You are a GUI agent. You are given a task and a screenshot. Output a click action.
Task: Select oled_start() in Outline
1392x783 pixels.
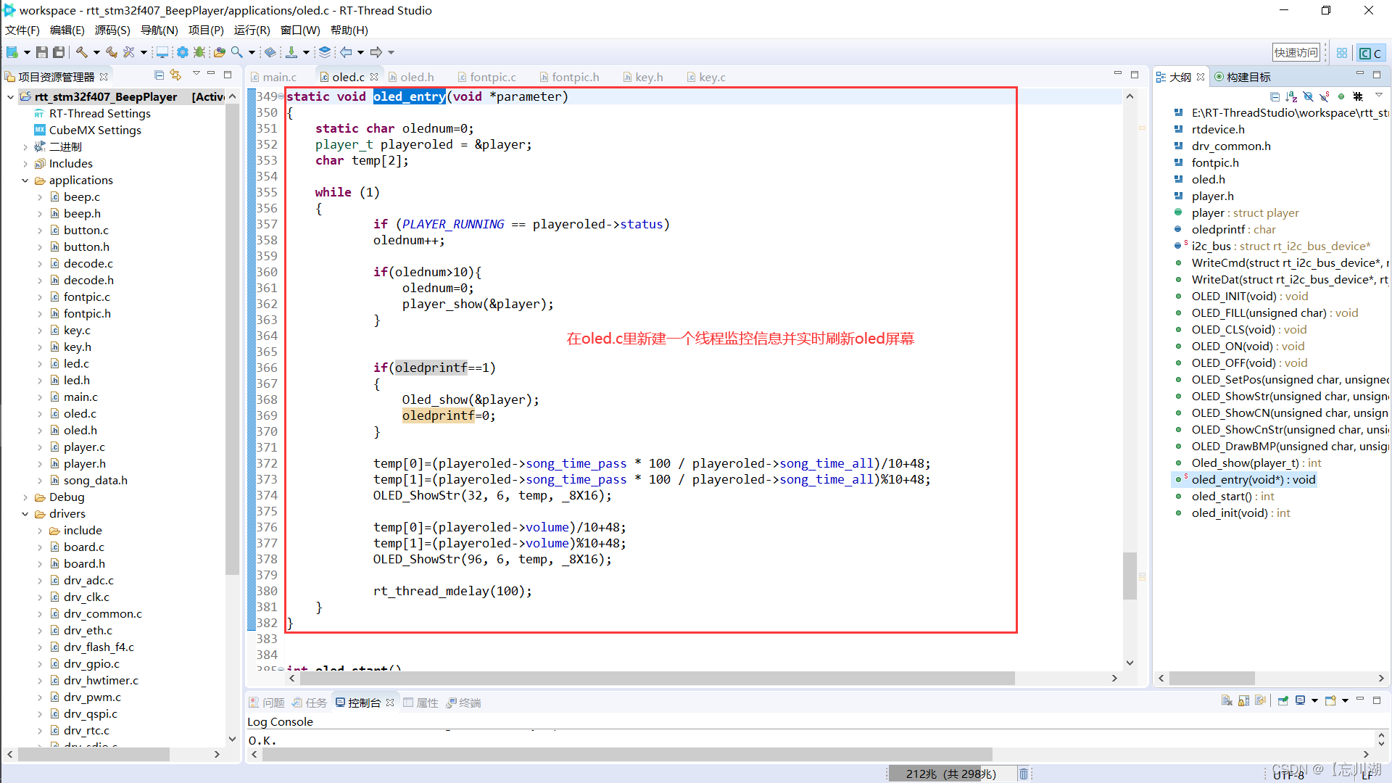(1232, 497)
